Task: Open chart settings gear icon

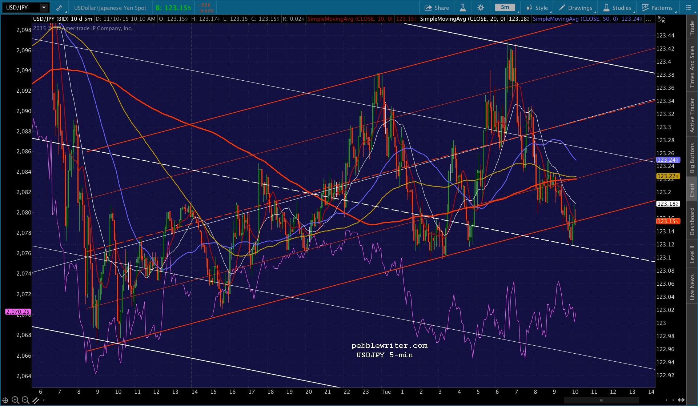Action: pyautogui.click(x=481, y=8)
